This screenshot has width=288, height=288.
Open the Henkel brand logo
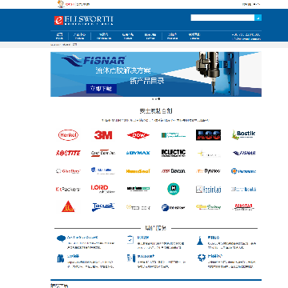point(68,135)
